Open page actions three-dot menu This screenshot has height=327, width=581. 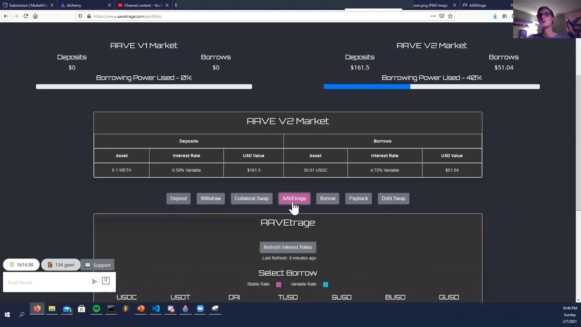click(433, 16)
